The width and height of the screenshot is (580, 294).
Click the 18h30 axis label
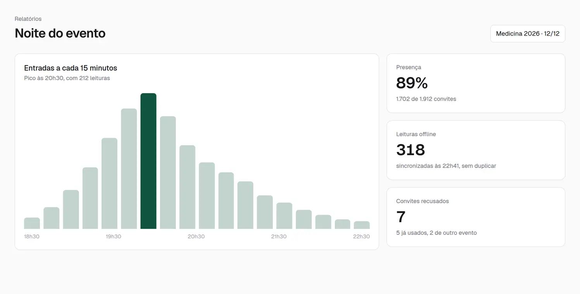32,236
